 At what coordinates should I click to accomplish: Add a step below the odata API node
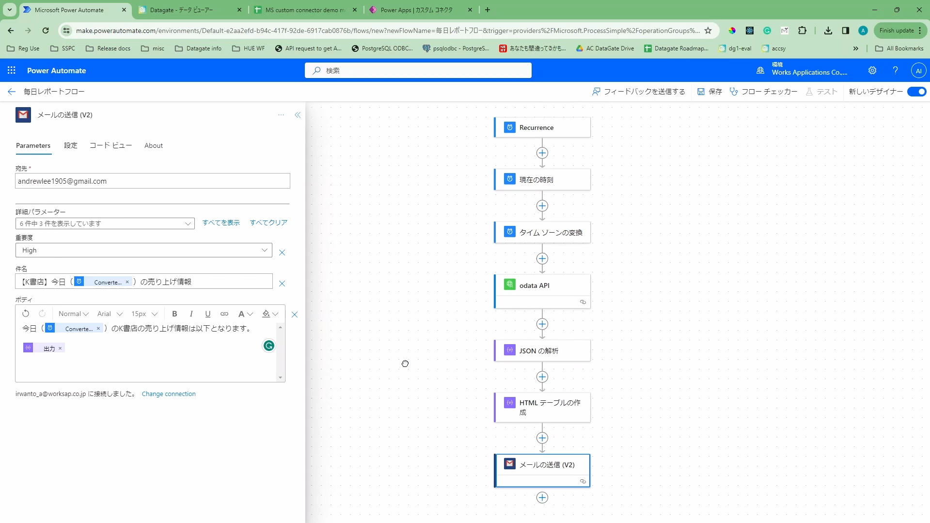click(x=542, y=324)
